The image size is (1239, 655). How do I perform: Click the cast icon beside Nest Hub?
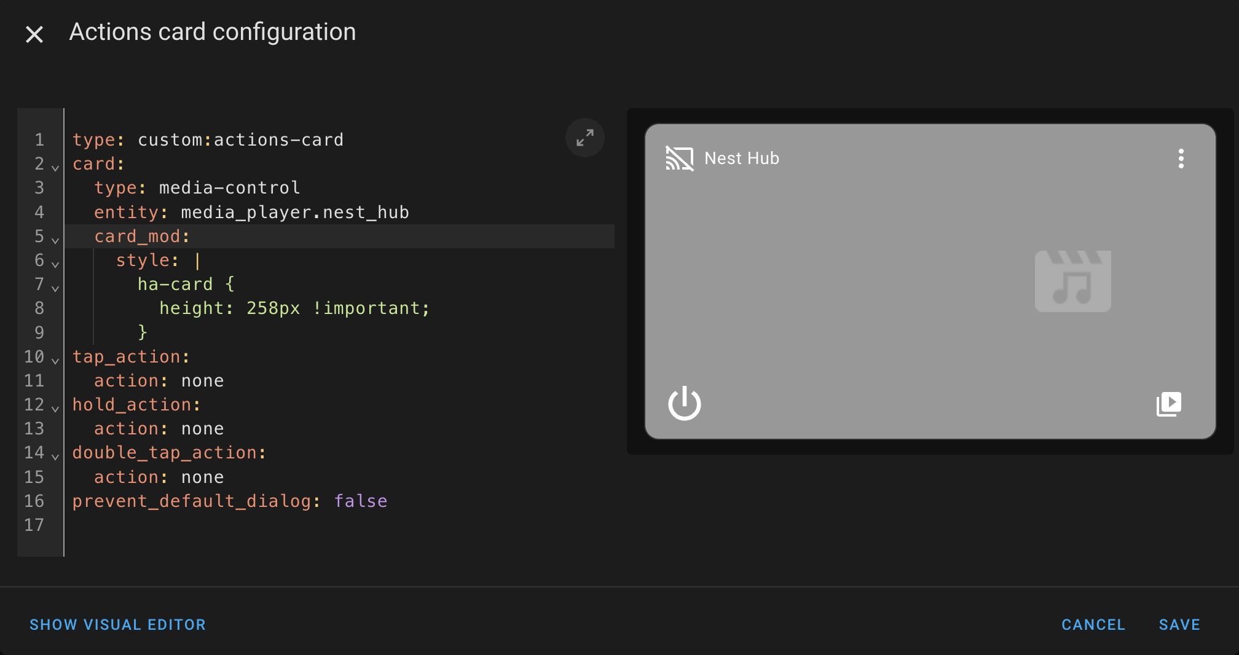[679, 159]
